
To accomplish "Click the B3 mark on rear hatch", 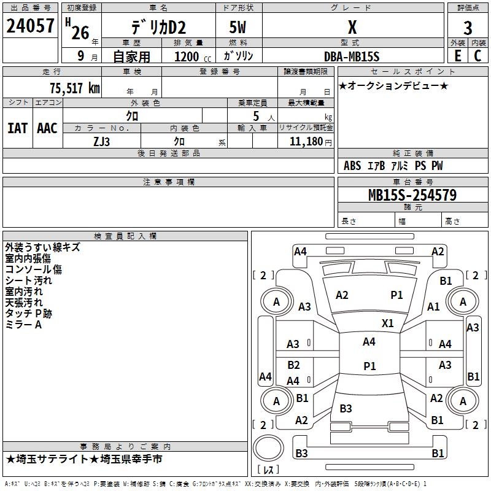I will pos(346,408).
